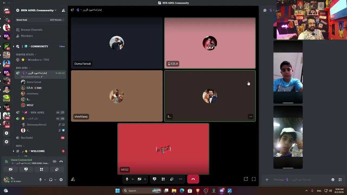
Task: Start an activity from sidebar panel
Action: click(41, 169)
